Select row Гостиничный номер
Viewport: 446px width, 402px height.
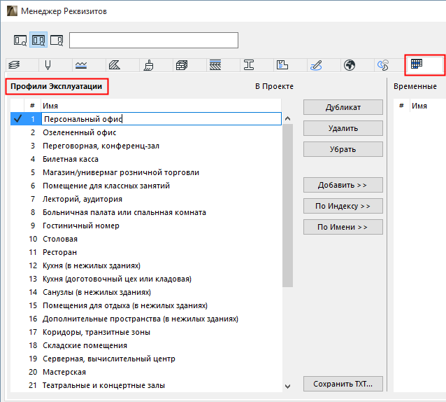coord(145,226)
